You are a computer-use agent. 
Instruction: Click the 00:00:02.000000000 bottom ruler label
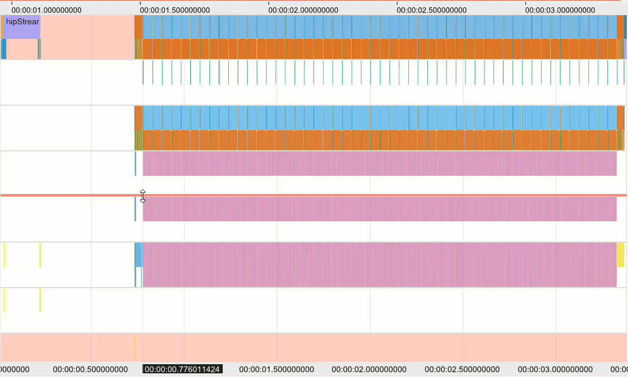[x=369, y=369]
